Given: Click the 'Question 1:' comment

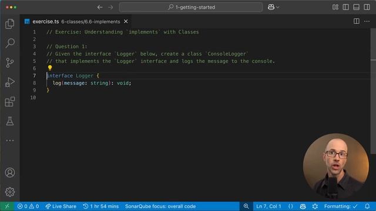Looking at the screenshot, I should click(71, 46).
